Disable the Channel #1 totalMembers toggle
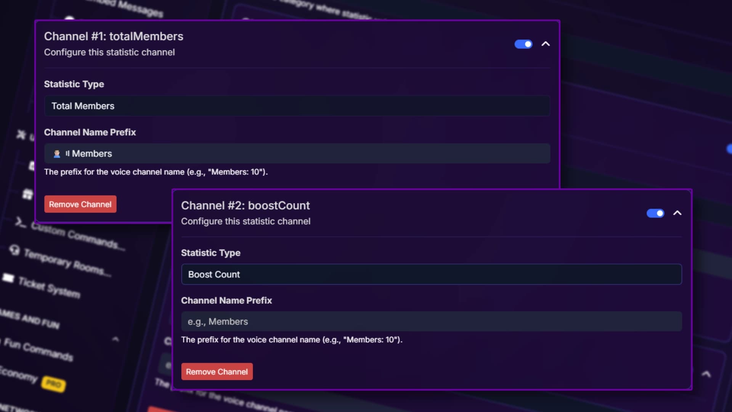Image resolution: width=732 pixels, height=412 pixels. [523, 44]
